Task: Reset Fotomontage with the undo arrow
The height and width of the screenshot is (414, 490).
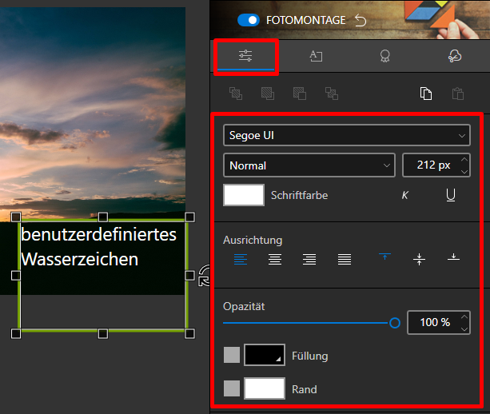Action: (x=361, y=21)
